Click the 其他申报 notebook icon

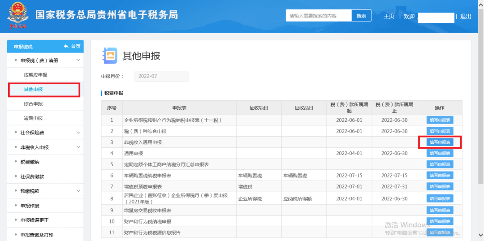click(110, 56)
